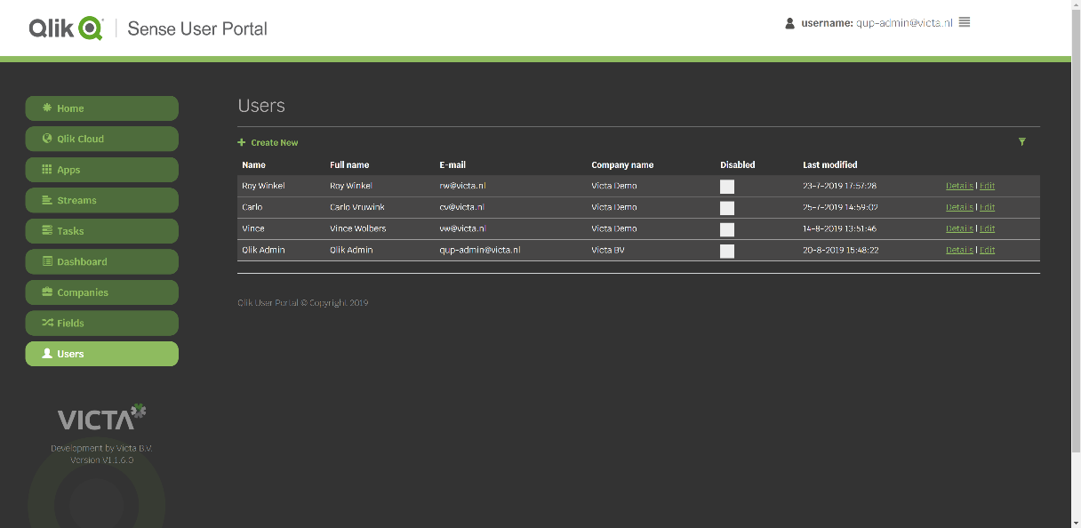Toggle the Disabled checkbox for Carlo
Screen dimensions: 1081x528
click(x=727, y=208)
